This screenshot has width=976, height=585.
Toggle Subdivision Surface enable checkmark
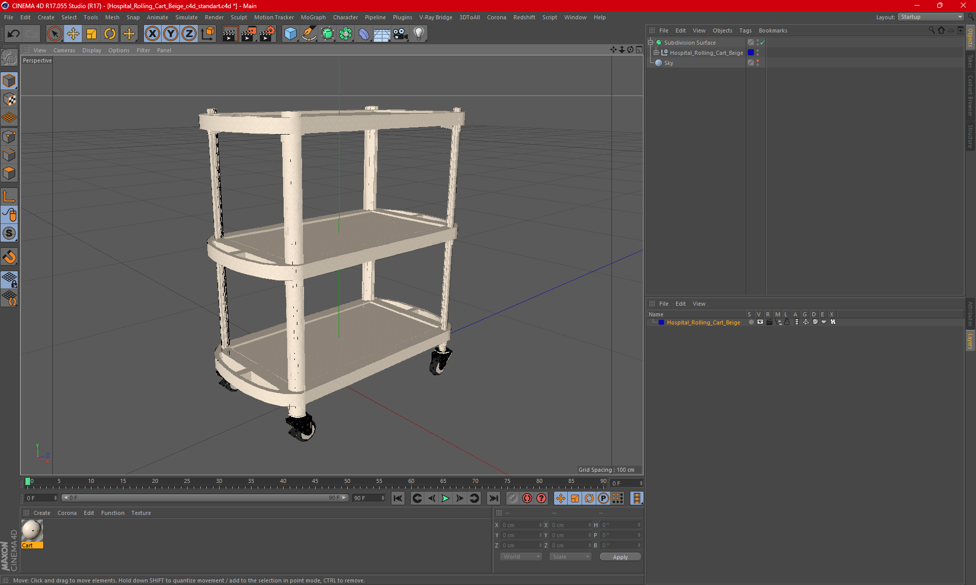[x=762, y=43]
